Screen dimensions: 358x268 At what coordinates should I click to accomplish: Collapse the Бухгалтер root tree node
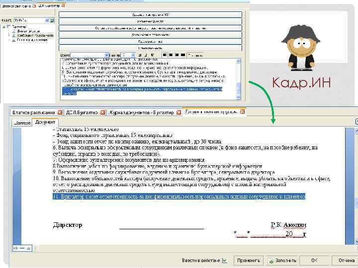4,27
